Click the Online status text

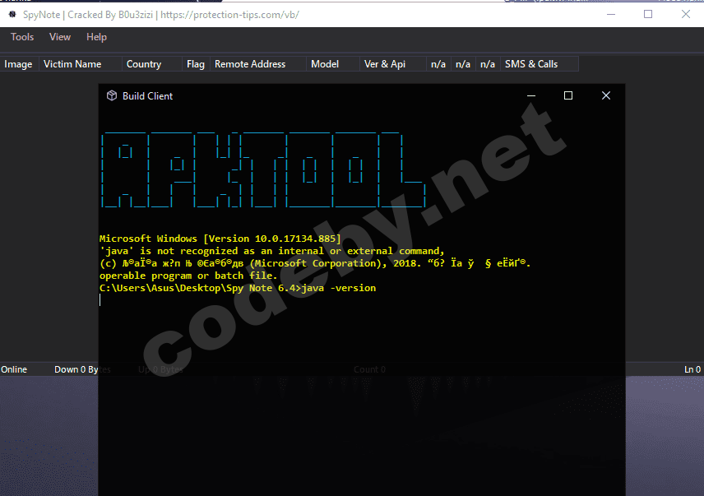pyautogui.click(x=14, y=369)
